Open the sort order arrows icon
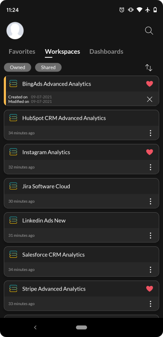This screenshot has height=337, width=163. [149, 67]
